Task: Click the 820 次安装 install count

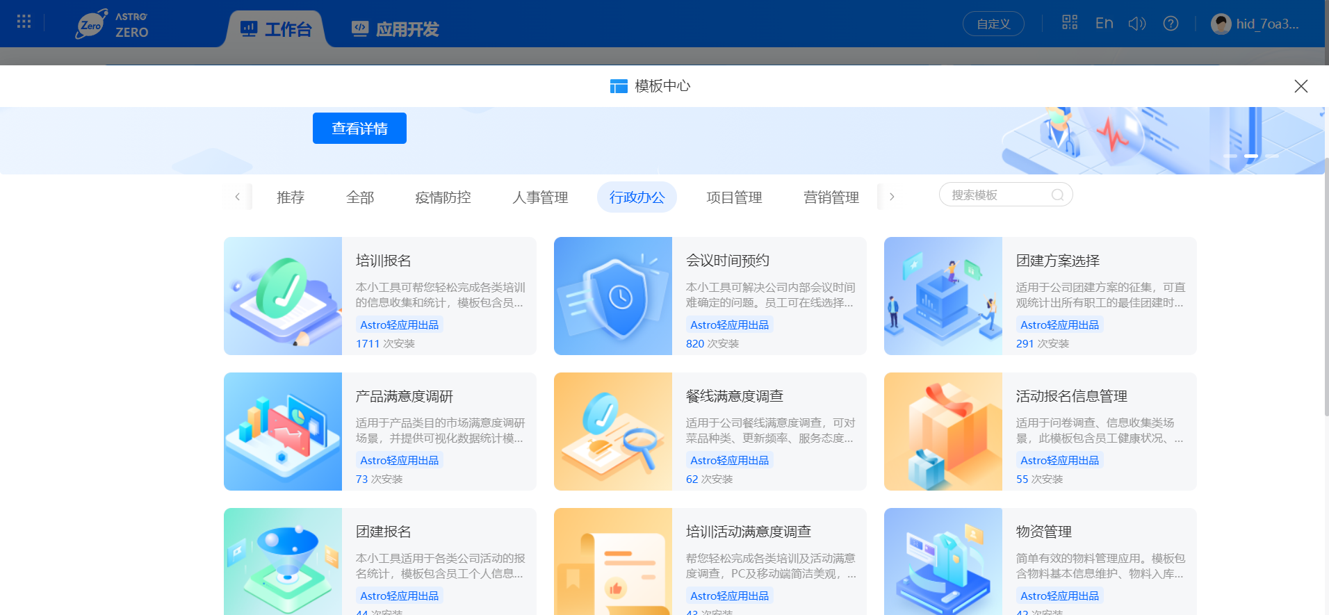Action: tap(712, 344)
